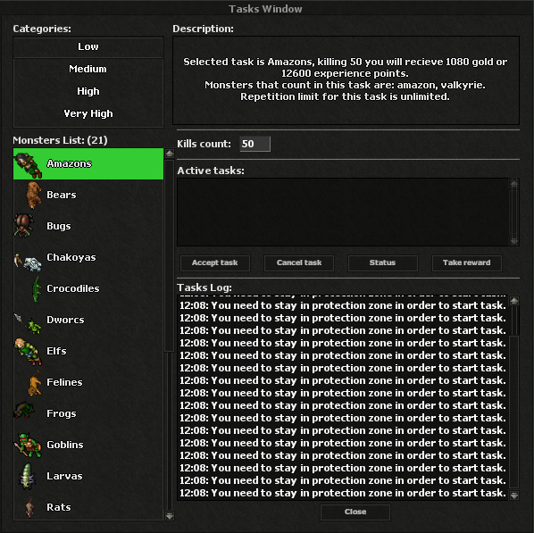Select the Dworcs monster icon
Screen dimensions: 534x533
coord(28,323)
